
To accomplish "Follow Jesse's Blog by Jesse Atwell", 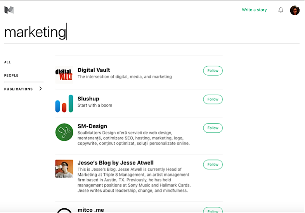I will [213, 165].
